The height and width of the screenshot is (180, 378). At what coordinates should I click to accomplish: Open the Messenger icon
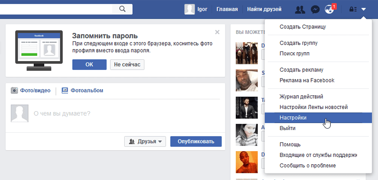[x=315, y=9]
